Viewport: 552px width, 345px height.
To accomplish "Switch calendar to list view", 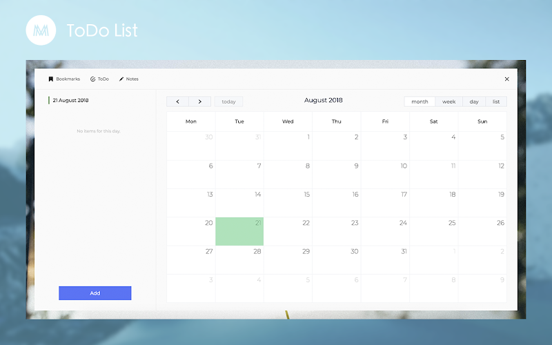I will 496,101.
